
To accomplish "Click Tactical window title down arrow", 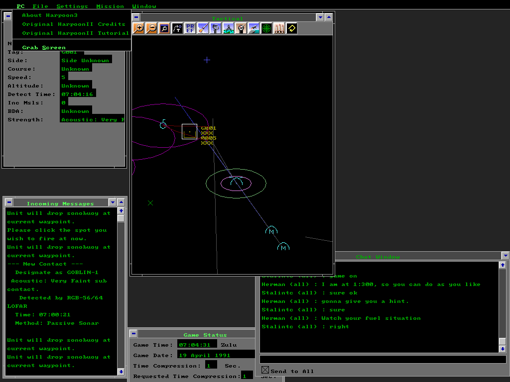I will coord(320,17).
